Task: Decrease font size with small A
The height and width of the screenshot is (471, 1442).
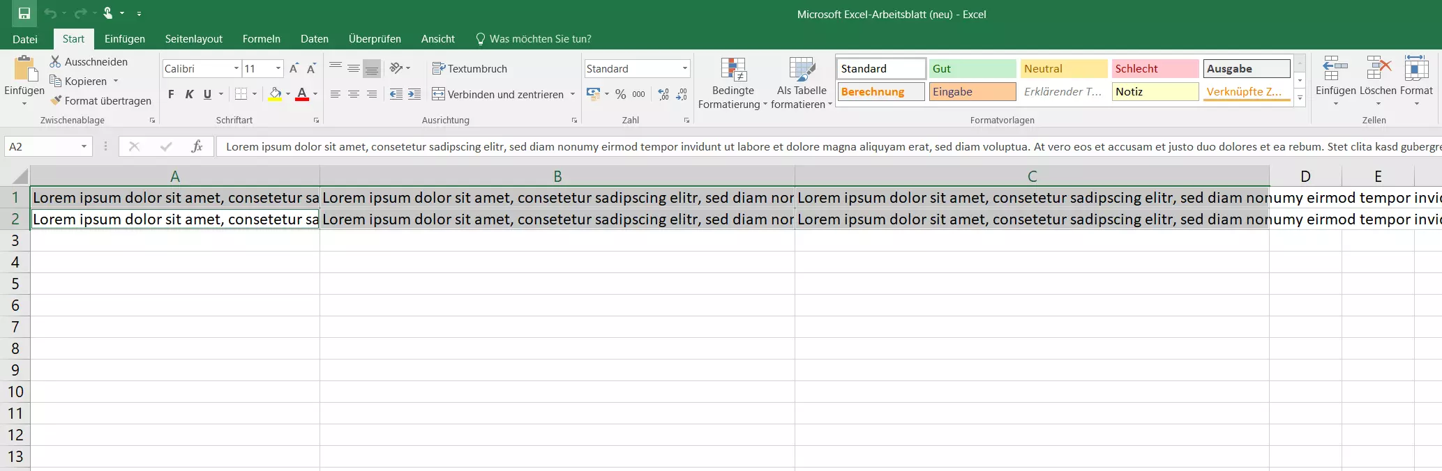Action: click(311, 68)
